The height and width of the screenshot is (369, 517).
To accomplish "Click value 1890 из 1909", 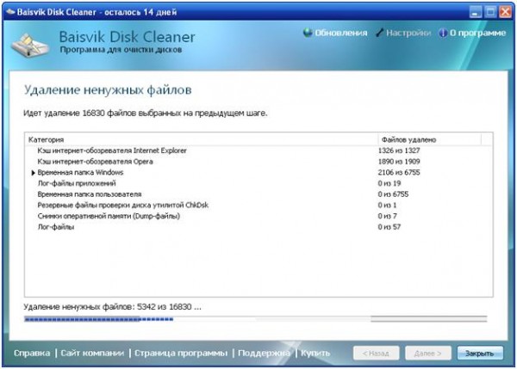I will coord(399,162).
